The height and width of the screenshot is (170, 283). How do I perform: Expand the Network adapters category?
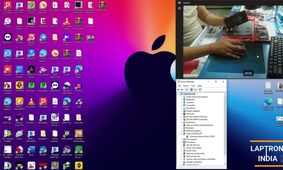[181, 131]
